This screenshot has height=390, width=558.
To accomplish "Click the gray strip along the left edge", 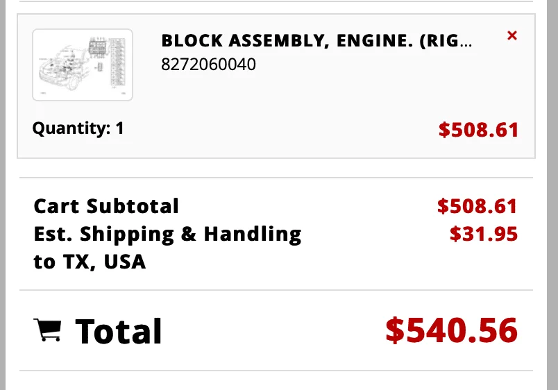I will click(x=3, y=195).
